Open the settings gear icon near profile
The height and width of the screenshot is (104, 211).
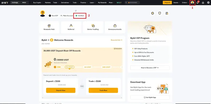(x=152, y=13)
